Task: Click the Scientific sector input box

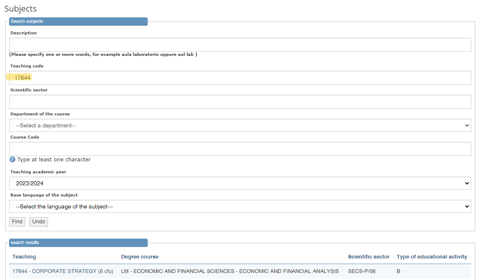Action: 240,102
